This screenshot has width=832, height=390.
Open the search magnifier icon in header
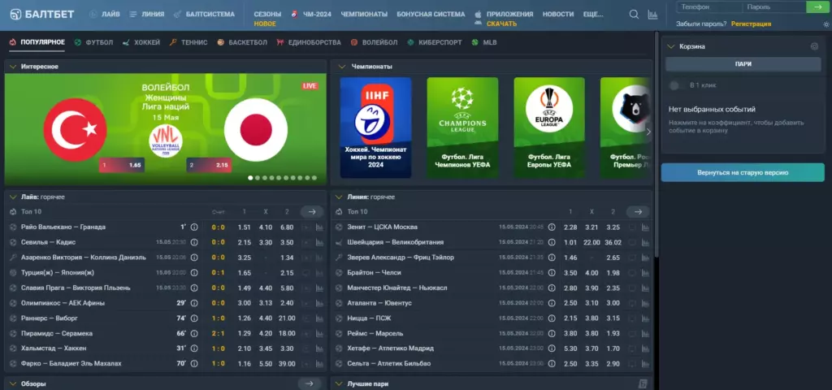coord(634,15)
